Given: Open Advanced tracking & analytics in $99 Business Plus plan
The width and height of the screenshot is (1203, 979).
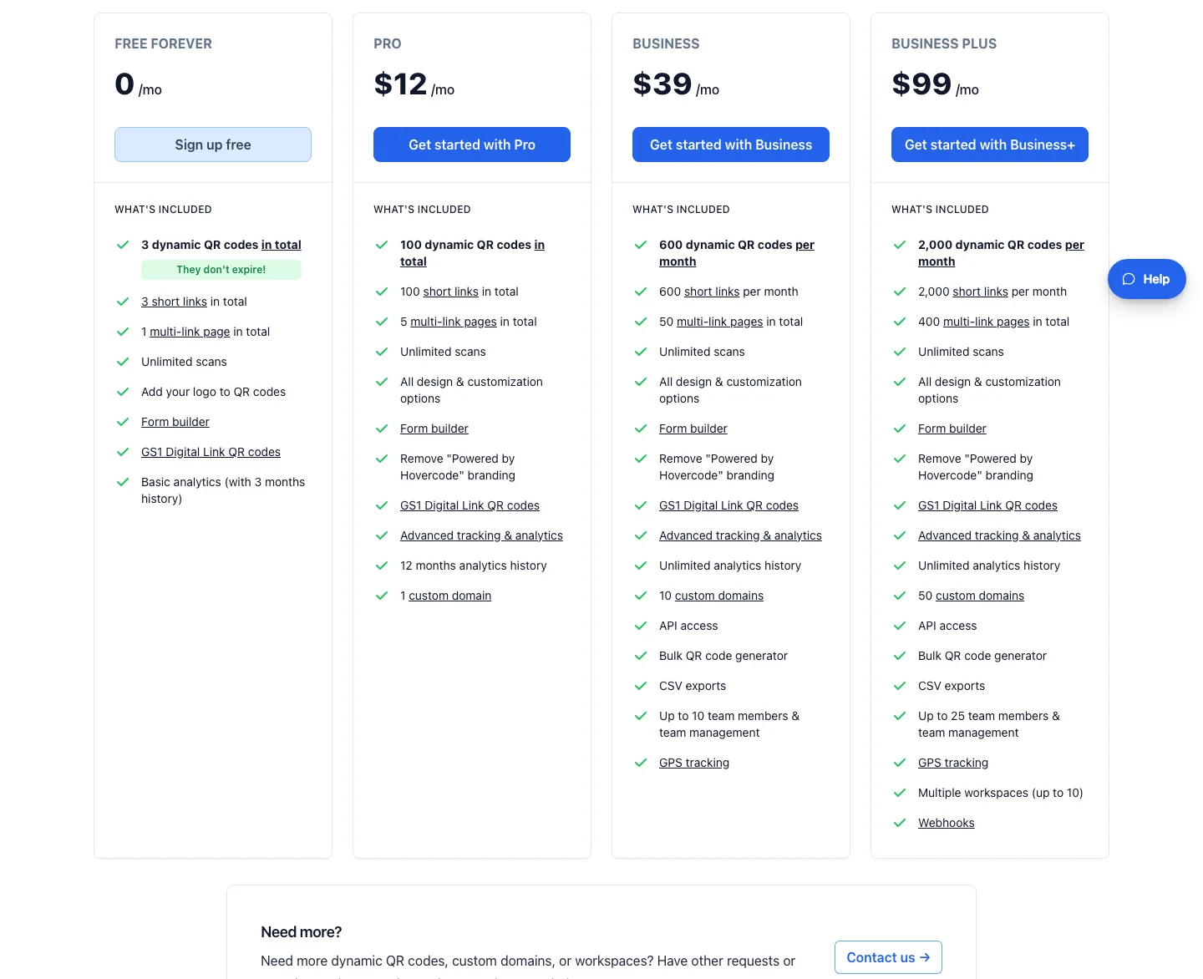Looking at the screenshot, I should click(x=999, y=535).
